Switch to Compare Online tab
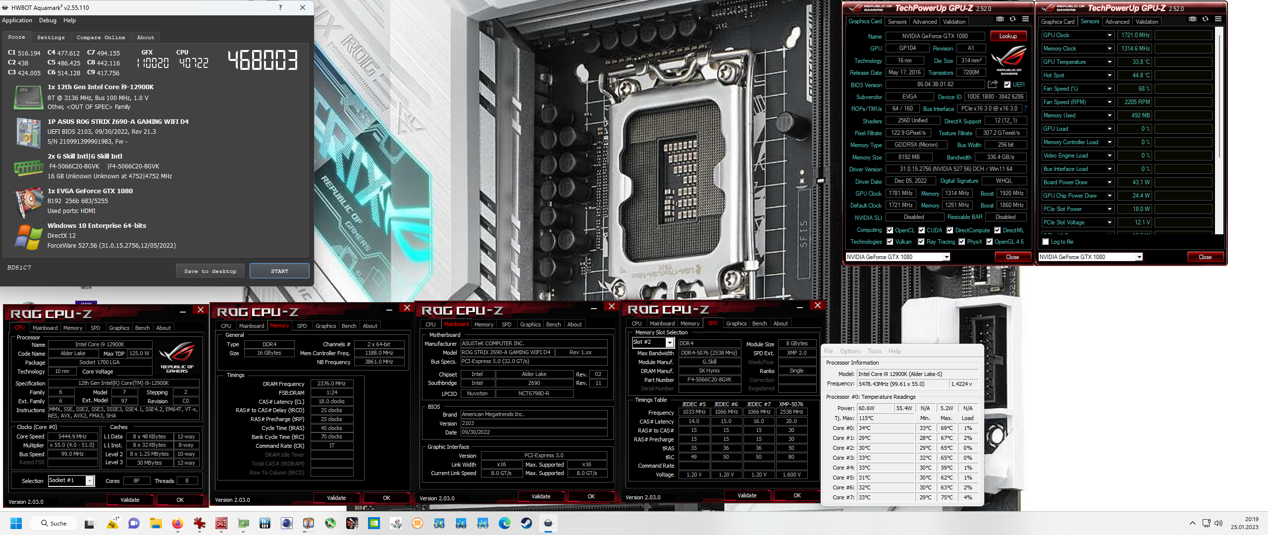This screenshot has height=535, width=1268. (101, 37)
